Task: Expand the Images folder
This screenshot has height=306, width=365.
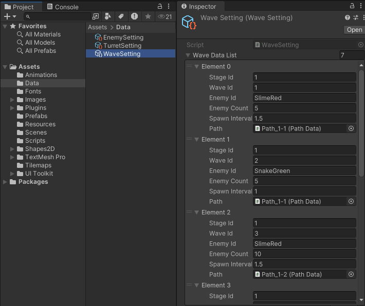Action: pos(12,100)
